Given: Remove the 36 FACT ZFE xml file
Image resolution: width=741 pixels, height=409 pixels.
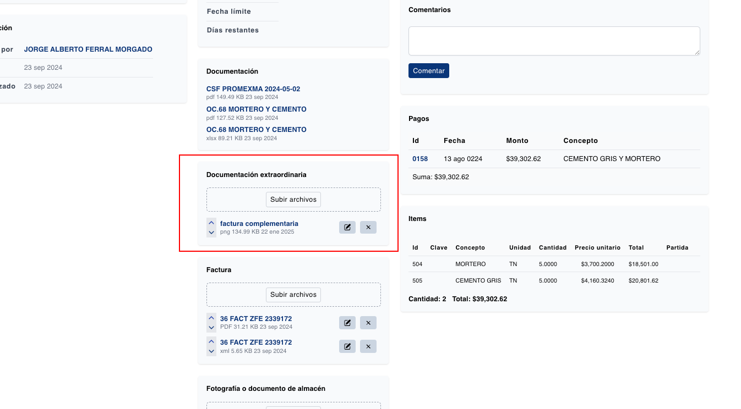Looking at the screenshot, I should [368, 346].
